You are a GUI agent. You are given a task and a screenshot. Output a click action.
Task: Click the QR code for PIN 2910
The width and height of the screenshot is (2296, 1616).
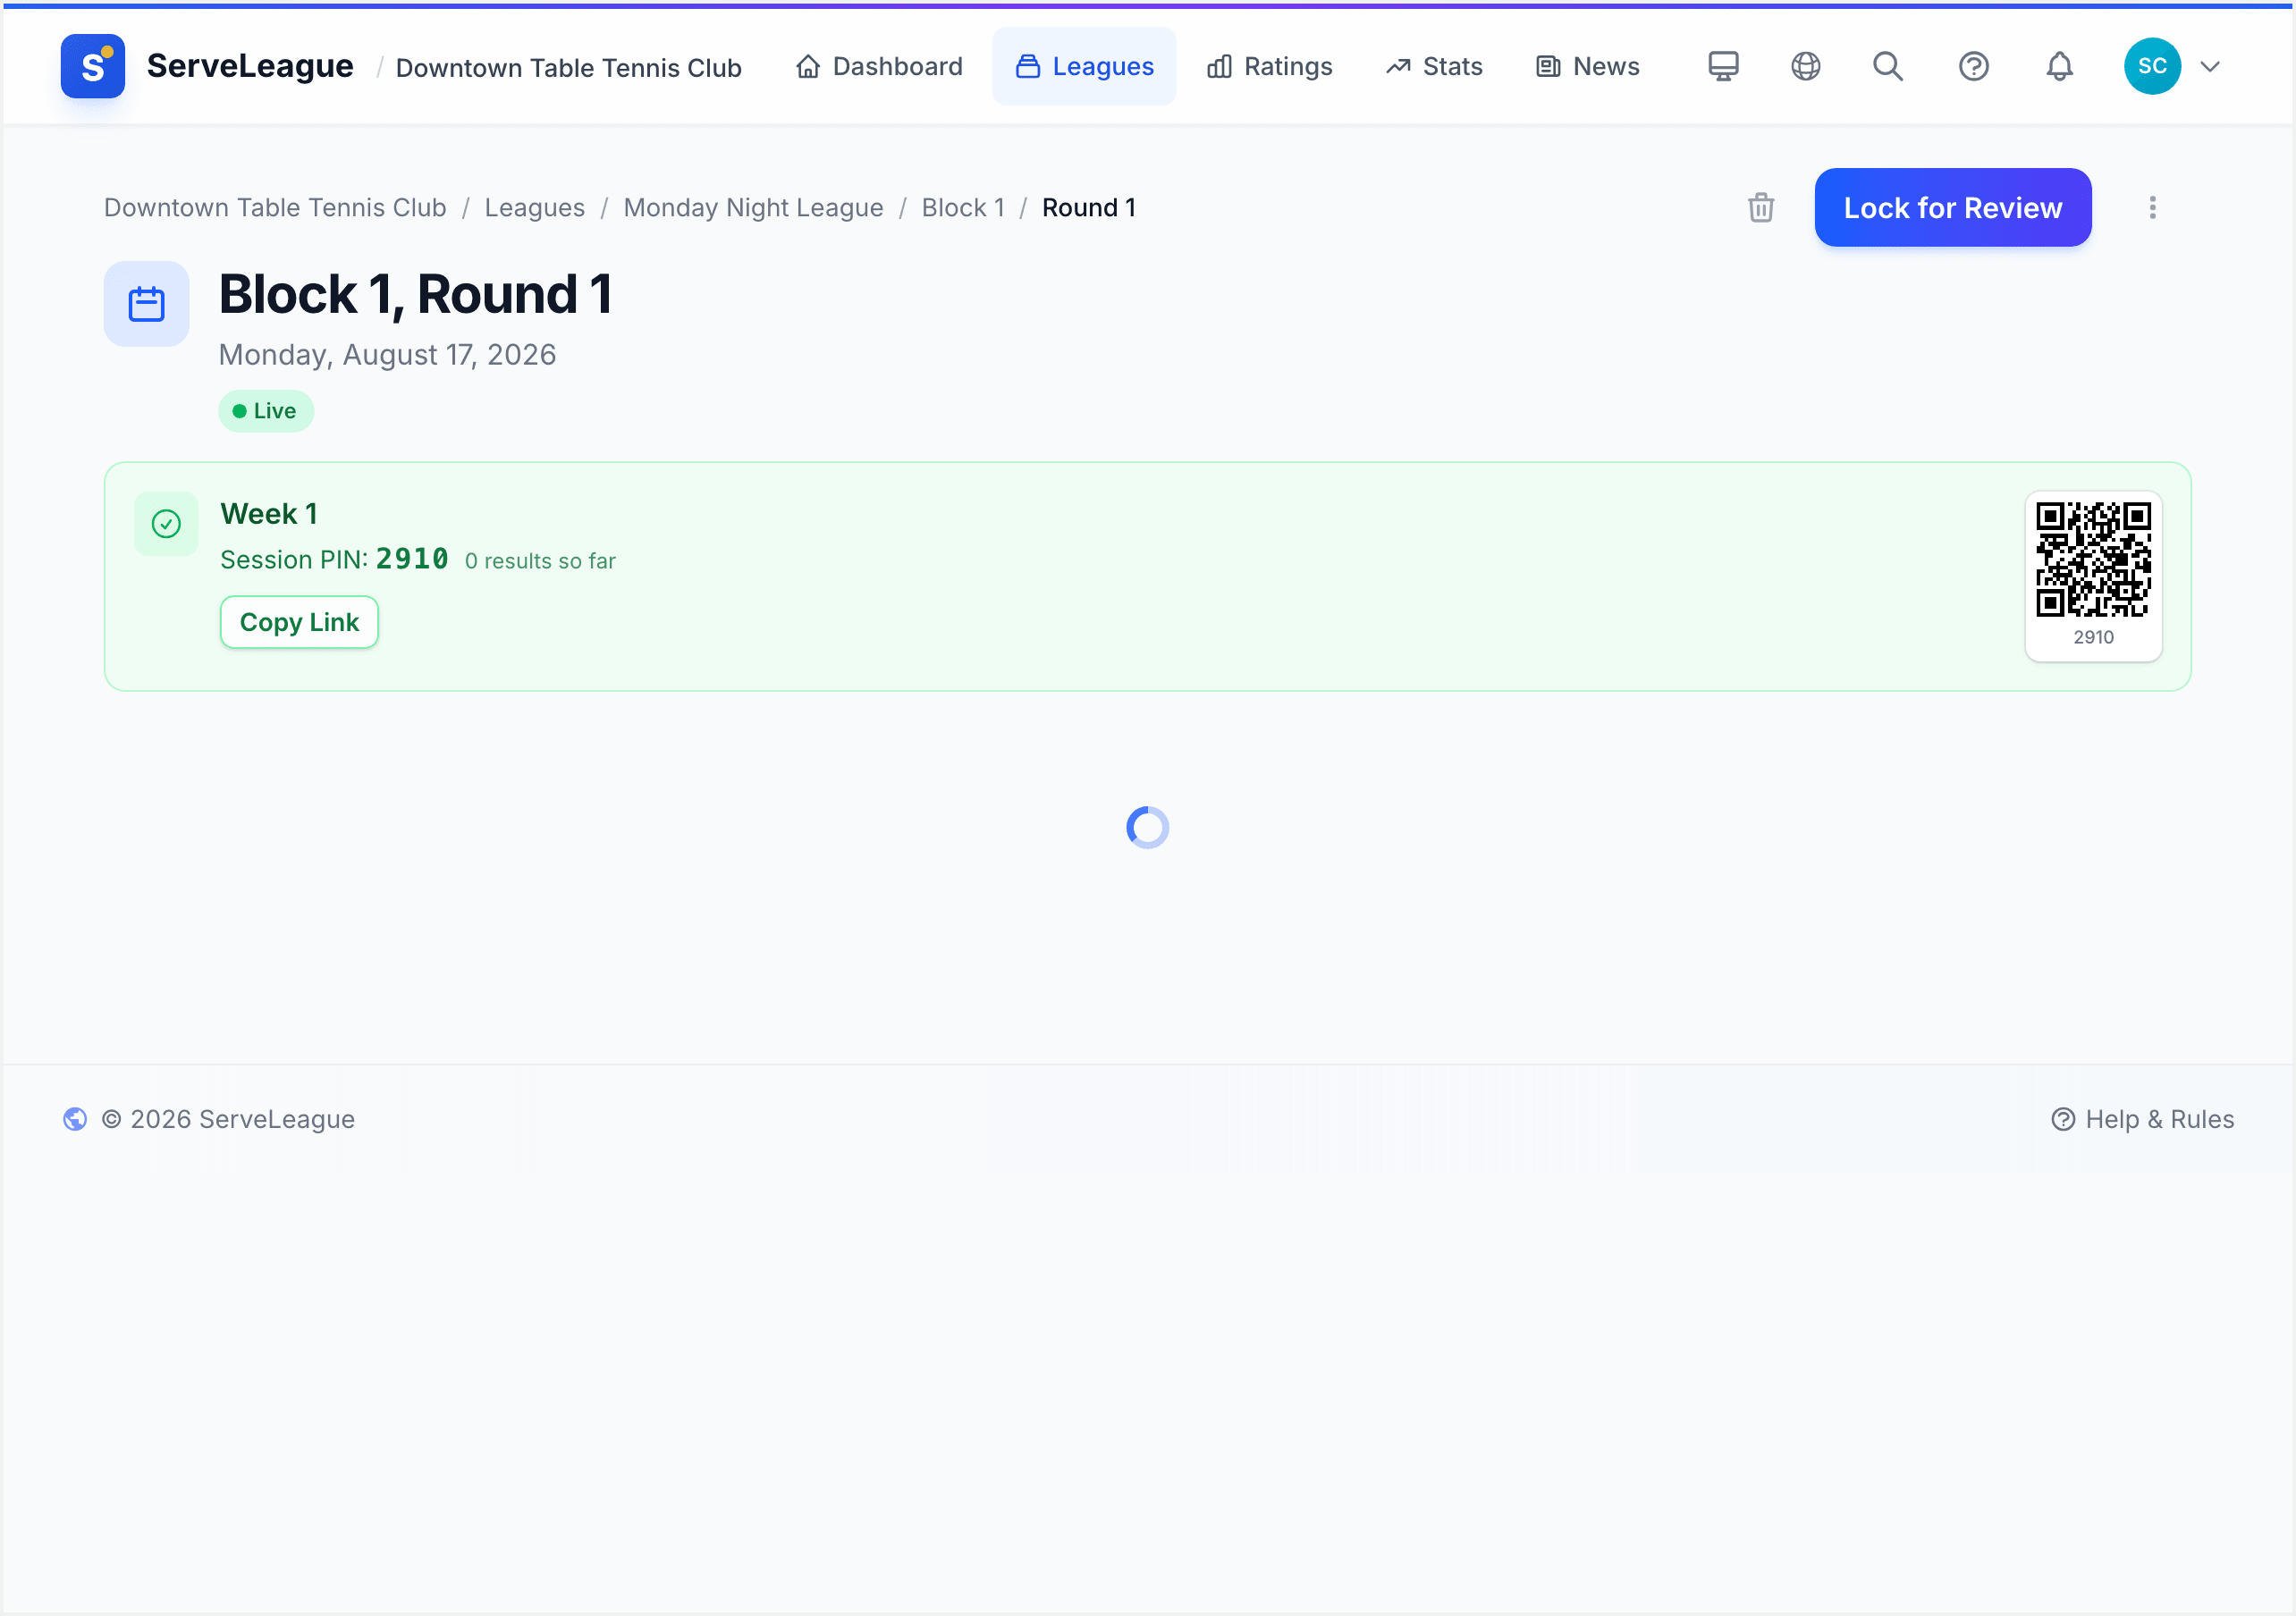pos(2093,560)
